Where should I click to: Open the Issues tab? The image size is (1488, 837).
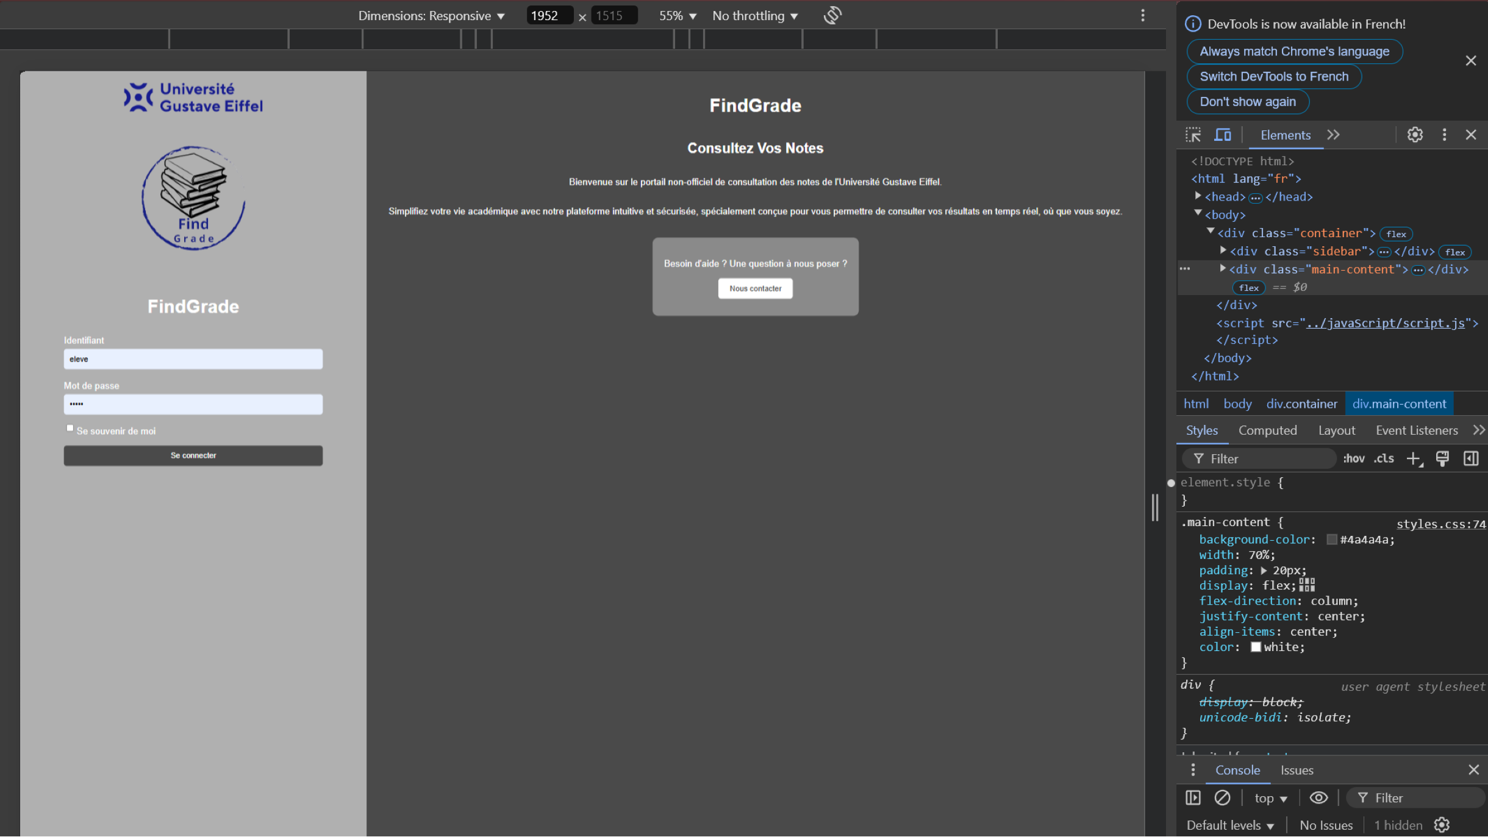(1297, 770)
